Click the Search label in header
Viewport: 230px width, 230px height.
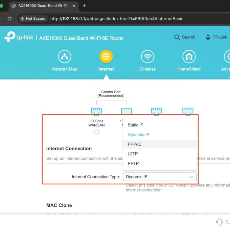click(189, 37)
